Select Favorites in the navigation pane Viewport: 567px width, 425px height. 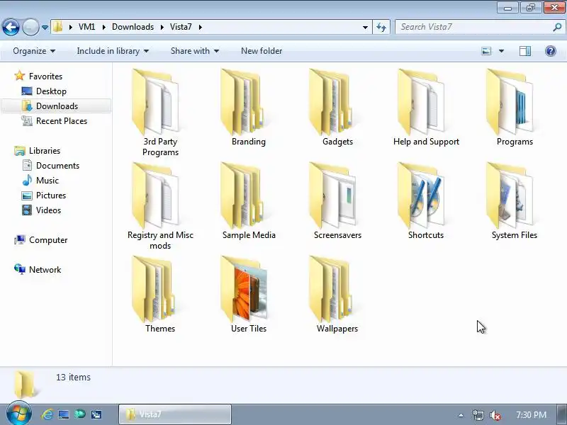[x=45, y=76]
